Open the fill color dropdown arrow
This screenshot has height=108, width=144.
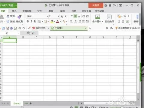pyautogui.click(x=55, y=21)
